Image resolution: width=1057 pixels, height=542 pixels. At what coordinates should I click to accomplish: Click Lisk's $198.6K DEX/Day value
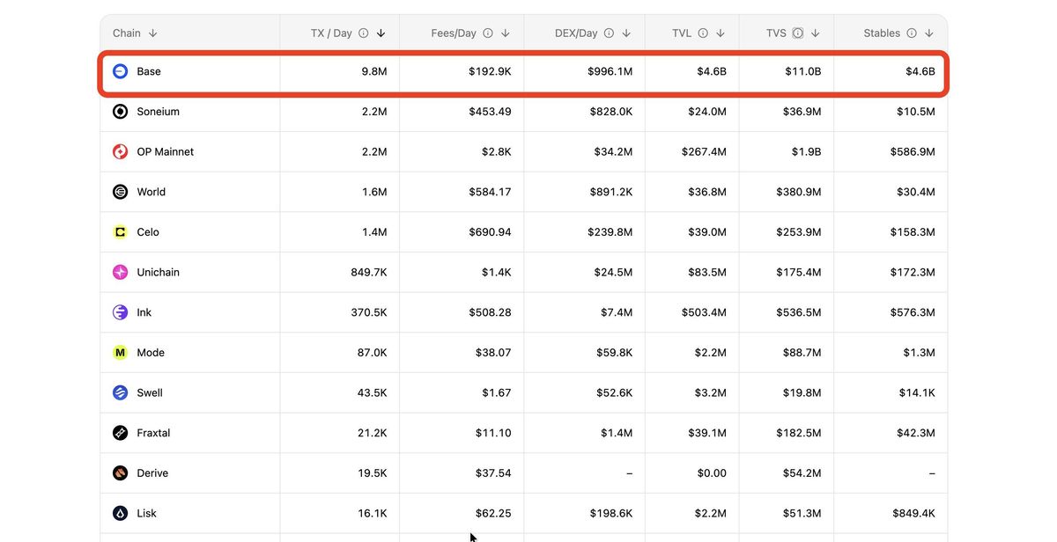611,513
